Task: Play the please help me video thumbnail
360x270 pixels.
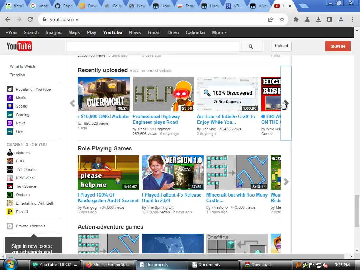Action: [x=108, y=173]
